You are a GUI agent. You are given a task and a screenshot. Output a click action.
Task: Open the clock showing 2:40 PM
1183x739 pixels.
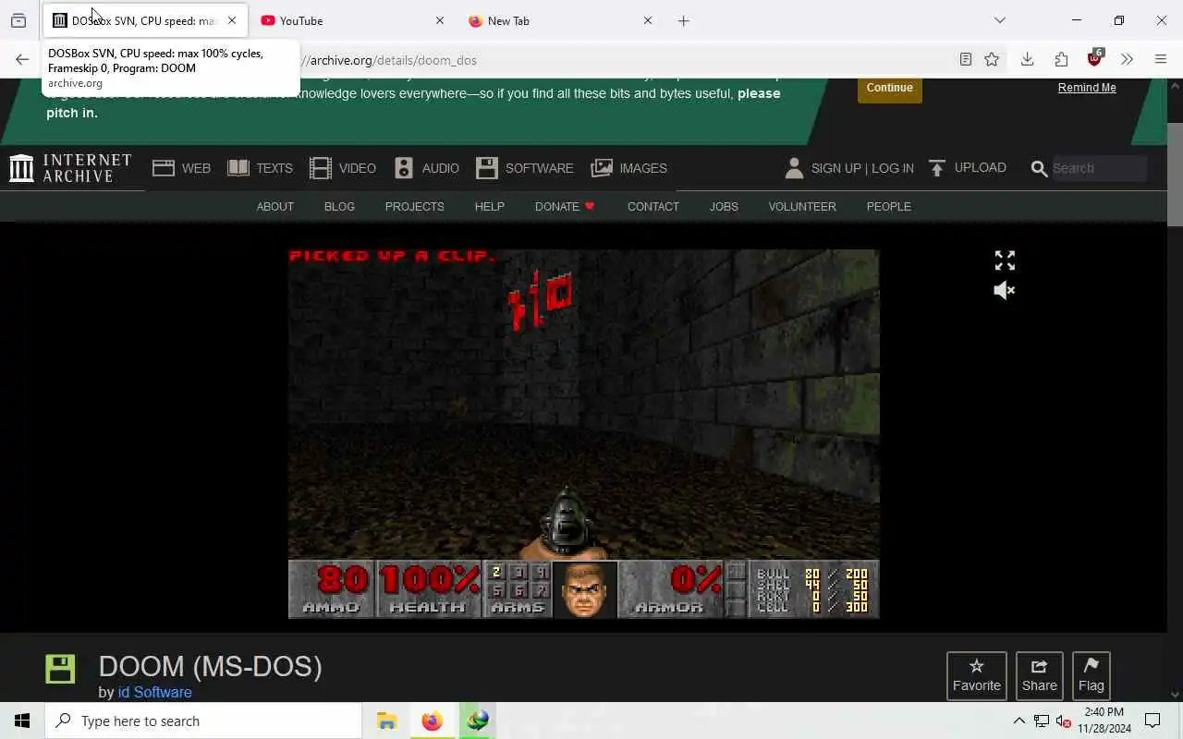pyautogui.click(x=1104, y=721)
